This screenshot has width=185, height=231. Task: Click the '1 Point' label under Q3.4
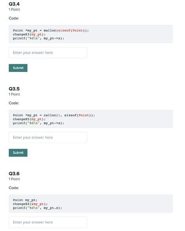(14, 10)
